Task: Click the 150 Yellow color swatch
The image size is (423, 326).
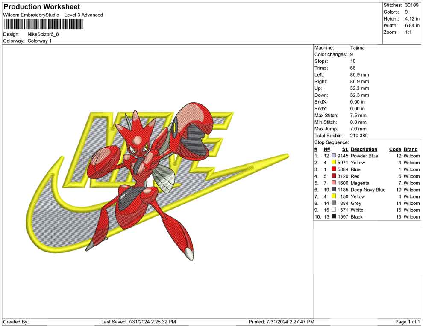Action: [334, 196]
